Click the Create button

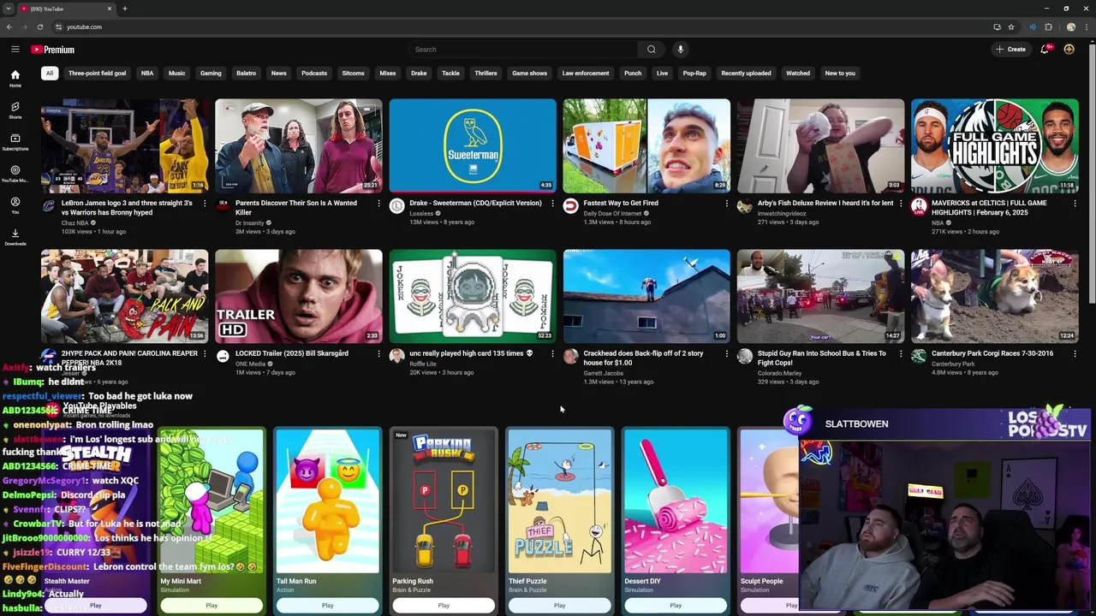click(x=1010, y=50)
